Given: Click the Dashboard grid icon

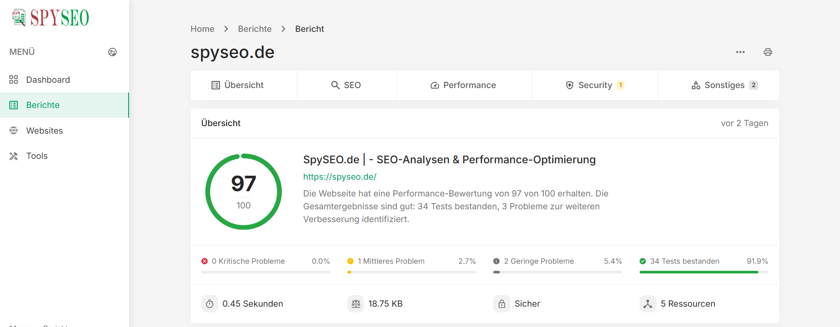Looking at the screenshot, I should (x=14, y=80).
